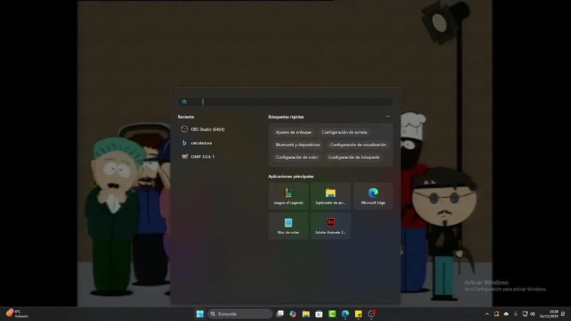Open weather widget showing 6°C Soleado
Screen dimensions: 571x321
17,314
